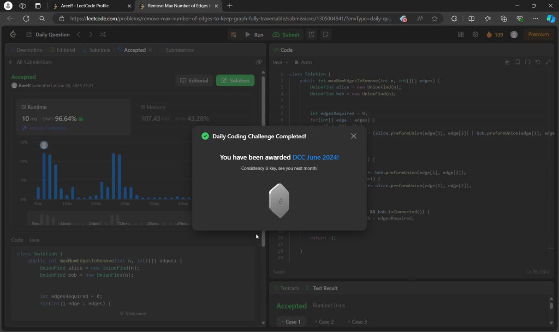Click the Premium button
The height and width of the screenshot is (332, 559).
pos(538,35)
